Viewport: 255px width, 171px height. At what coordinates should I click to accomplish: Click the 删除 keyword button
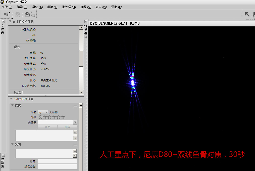click(67, 127)
